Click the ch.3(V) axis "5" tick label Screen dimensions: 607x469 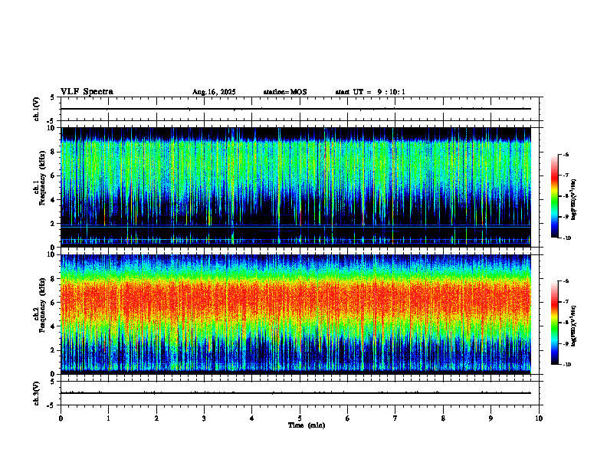click(x=53, y=382)
